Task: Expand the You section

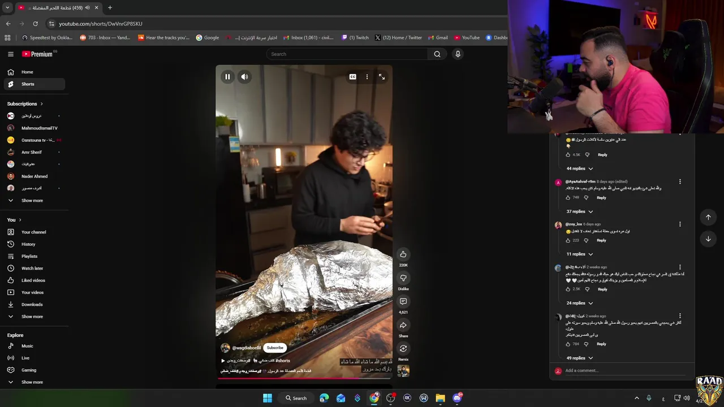Action: (x=14, y=220)
